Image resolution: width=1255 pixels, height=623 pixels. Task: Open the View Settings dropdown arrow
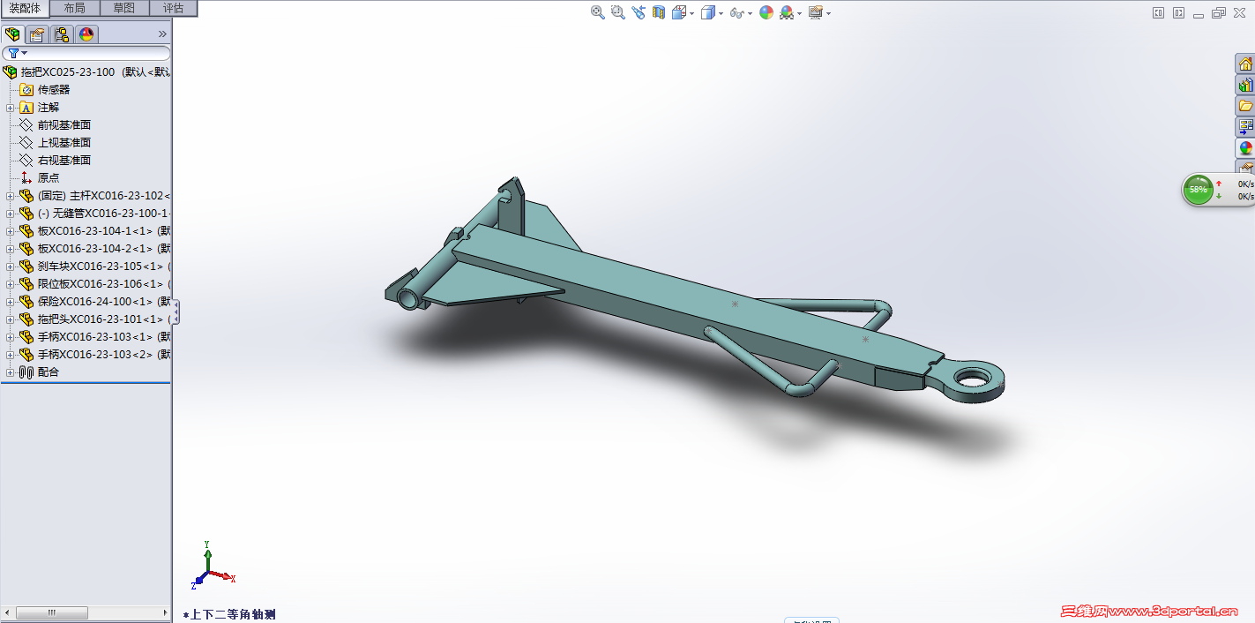pyautogui.click(x=828, y=13)
